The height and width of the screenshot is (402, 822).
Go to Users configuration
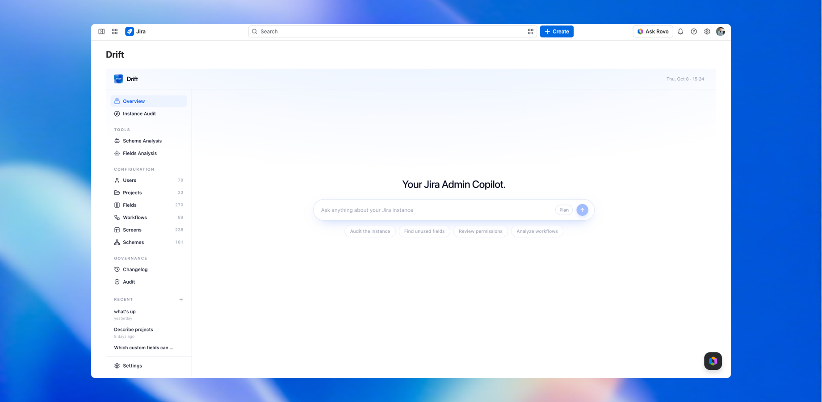pos(148,180)
